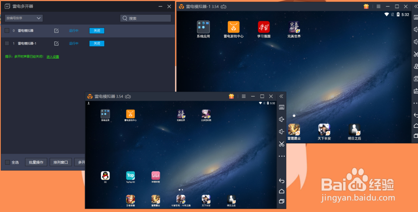The width and height of the screenshot is (418, 212).
Task: Tick the 全选 select-all checkbox
Action: 8,162
